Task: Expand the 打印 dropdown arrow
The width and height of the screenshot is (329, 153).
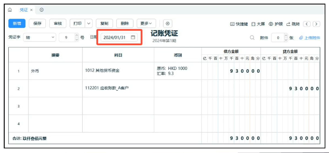Action: point(88,23)
